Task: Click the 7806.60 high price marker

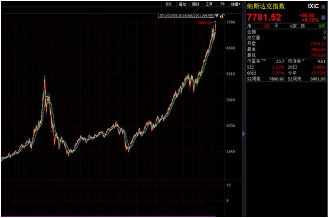Action: [205, 23]
